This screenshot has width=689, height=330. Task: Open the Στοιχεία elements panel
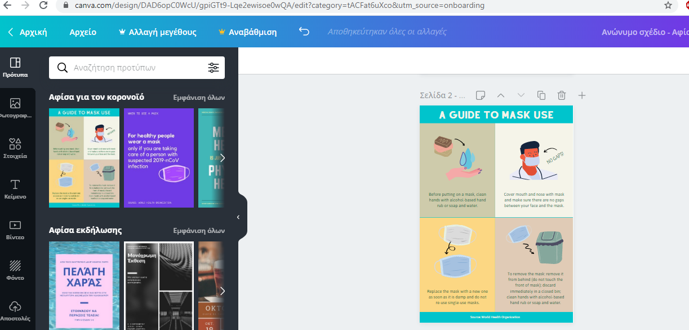tap(15, 148)
